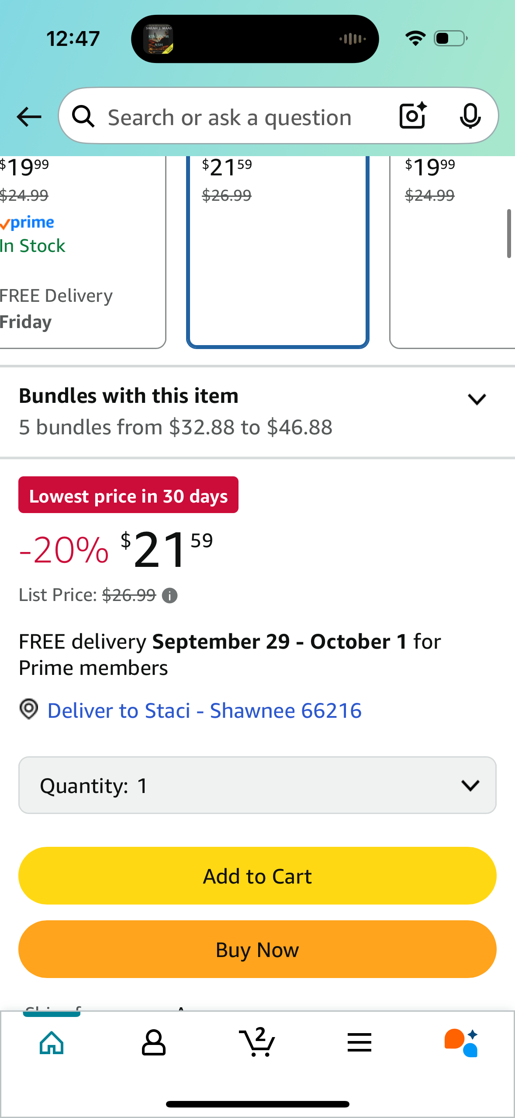Go to the Home tab

[52, 1043]
